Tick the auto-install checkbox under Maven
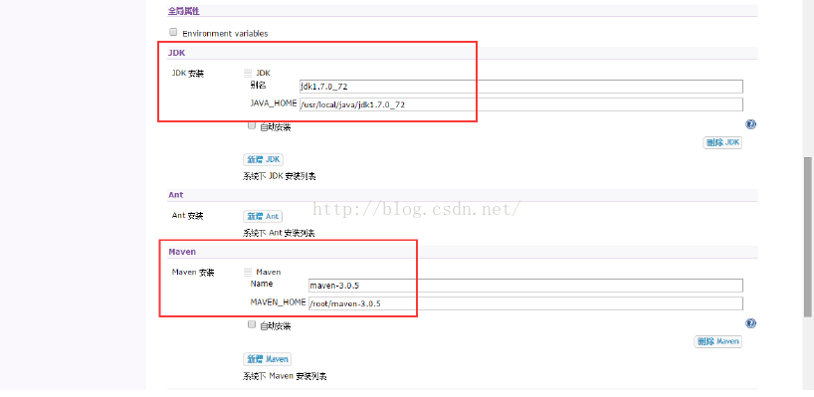Image resolution: width=814 pixels, height=397 pixels. pyautogui.click(x=252, y=324)
